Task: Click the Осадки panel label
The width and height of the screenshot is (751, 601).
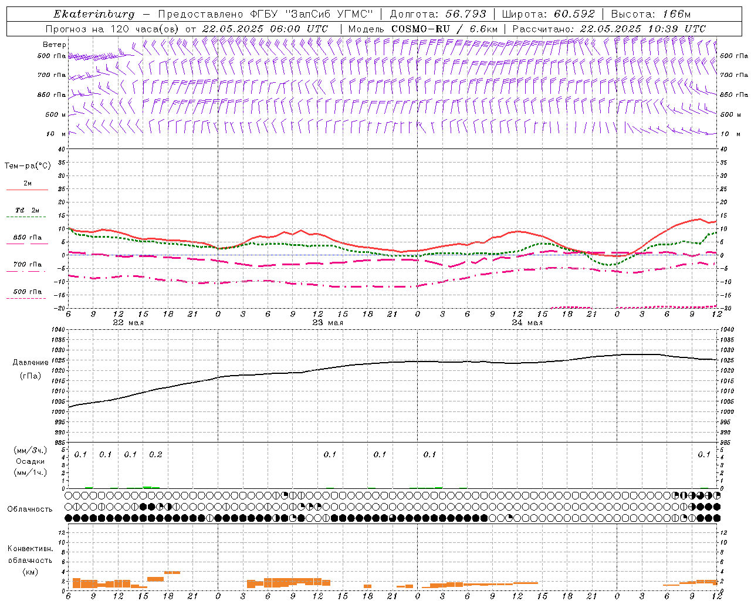Action: (31, 461)
